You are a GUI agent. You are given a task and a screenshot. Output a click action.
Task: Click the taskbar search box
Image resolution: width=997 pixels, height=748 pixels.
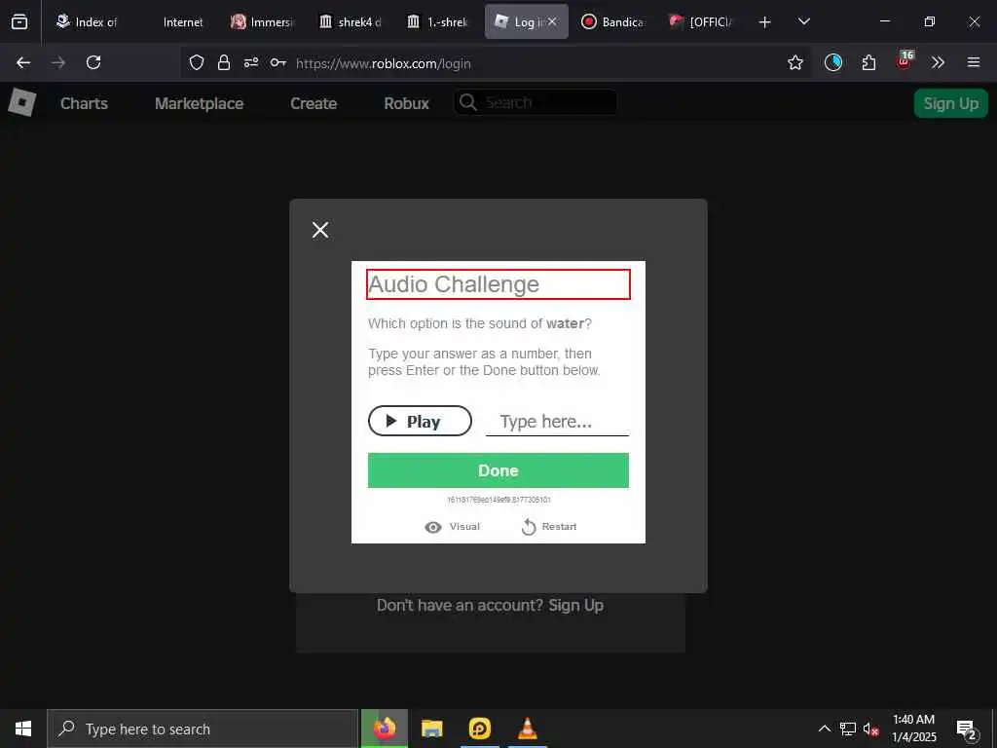point(203,729)
